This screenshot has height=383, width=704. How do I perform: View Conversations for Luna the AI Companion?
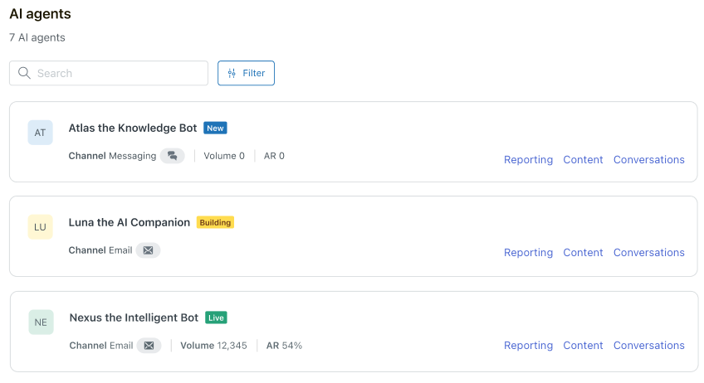[648, 253]
